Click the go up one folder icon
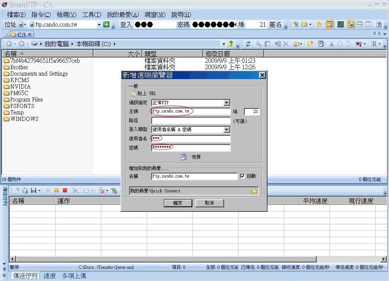The image size is (389, 281). click(x=231, y=44)
